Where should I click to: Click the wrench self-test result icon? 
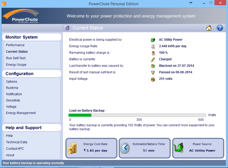pyautogui.click(x=153, y=73)
